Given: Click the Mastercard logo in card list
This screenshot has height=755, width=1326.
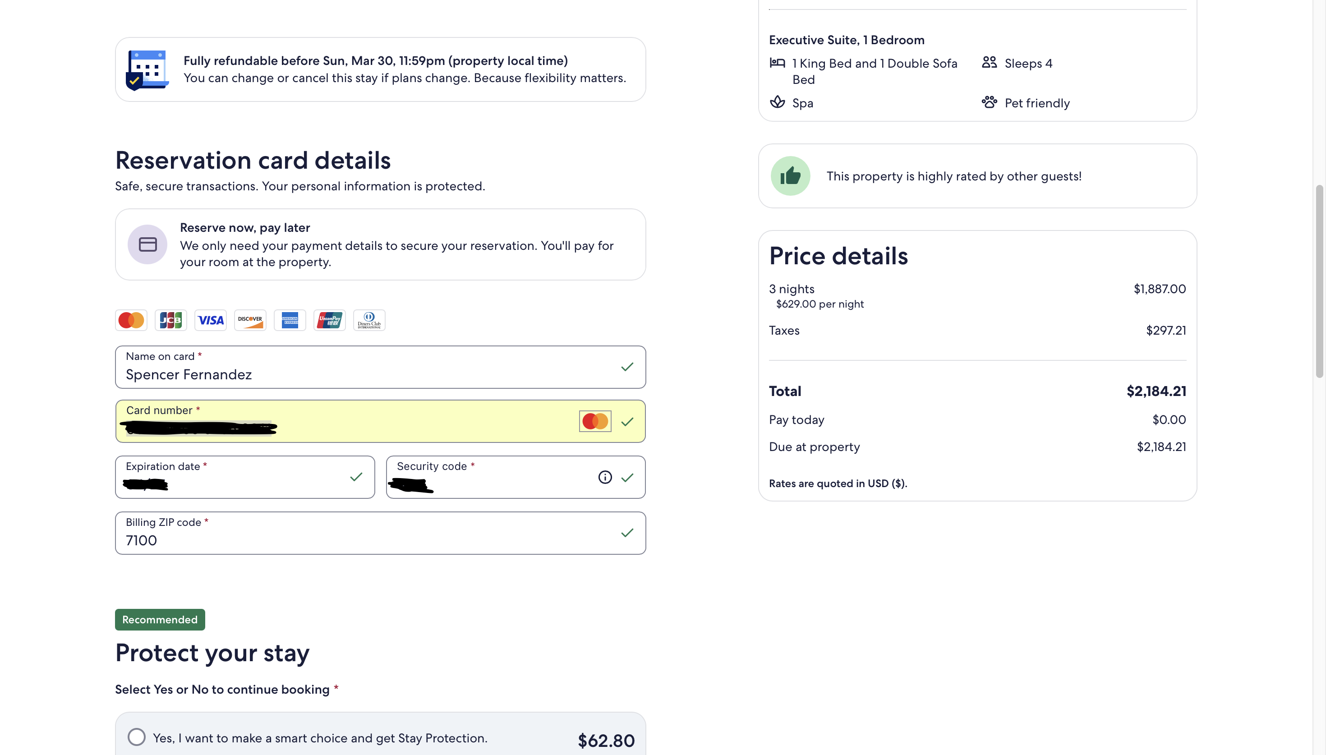Looking at the screenshot, I should coord(131,320).
